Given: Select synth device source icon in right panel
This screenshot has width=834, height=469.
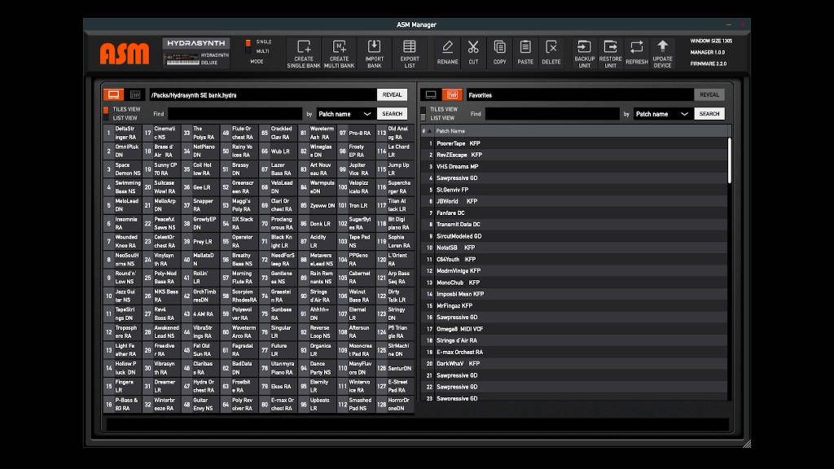Looking at the screenshot, I should [452, 94].
